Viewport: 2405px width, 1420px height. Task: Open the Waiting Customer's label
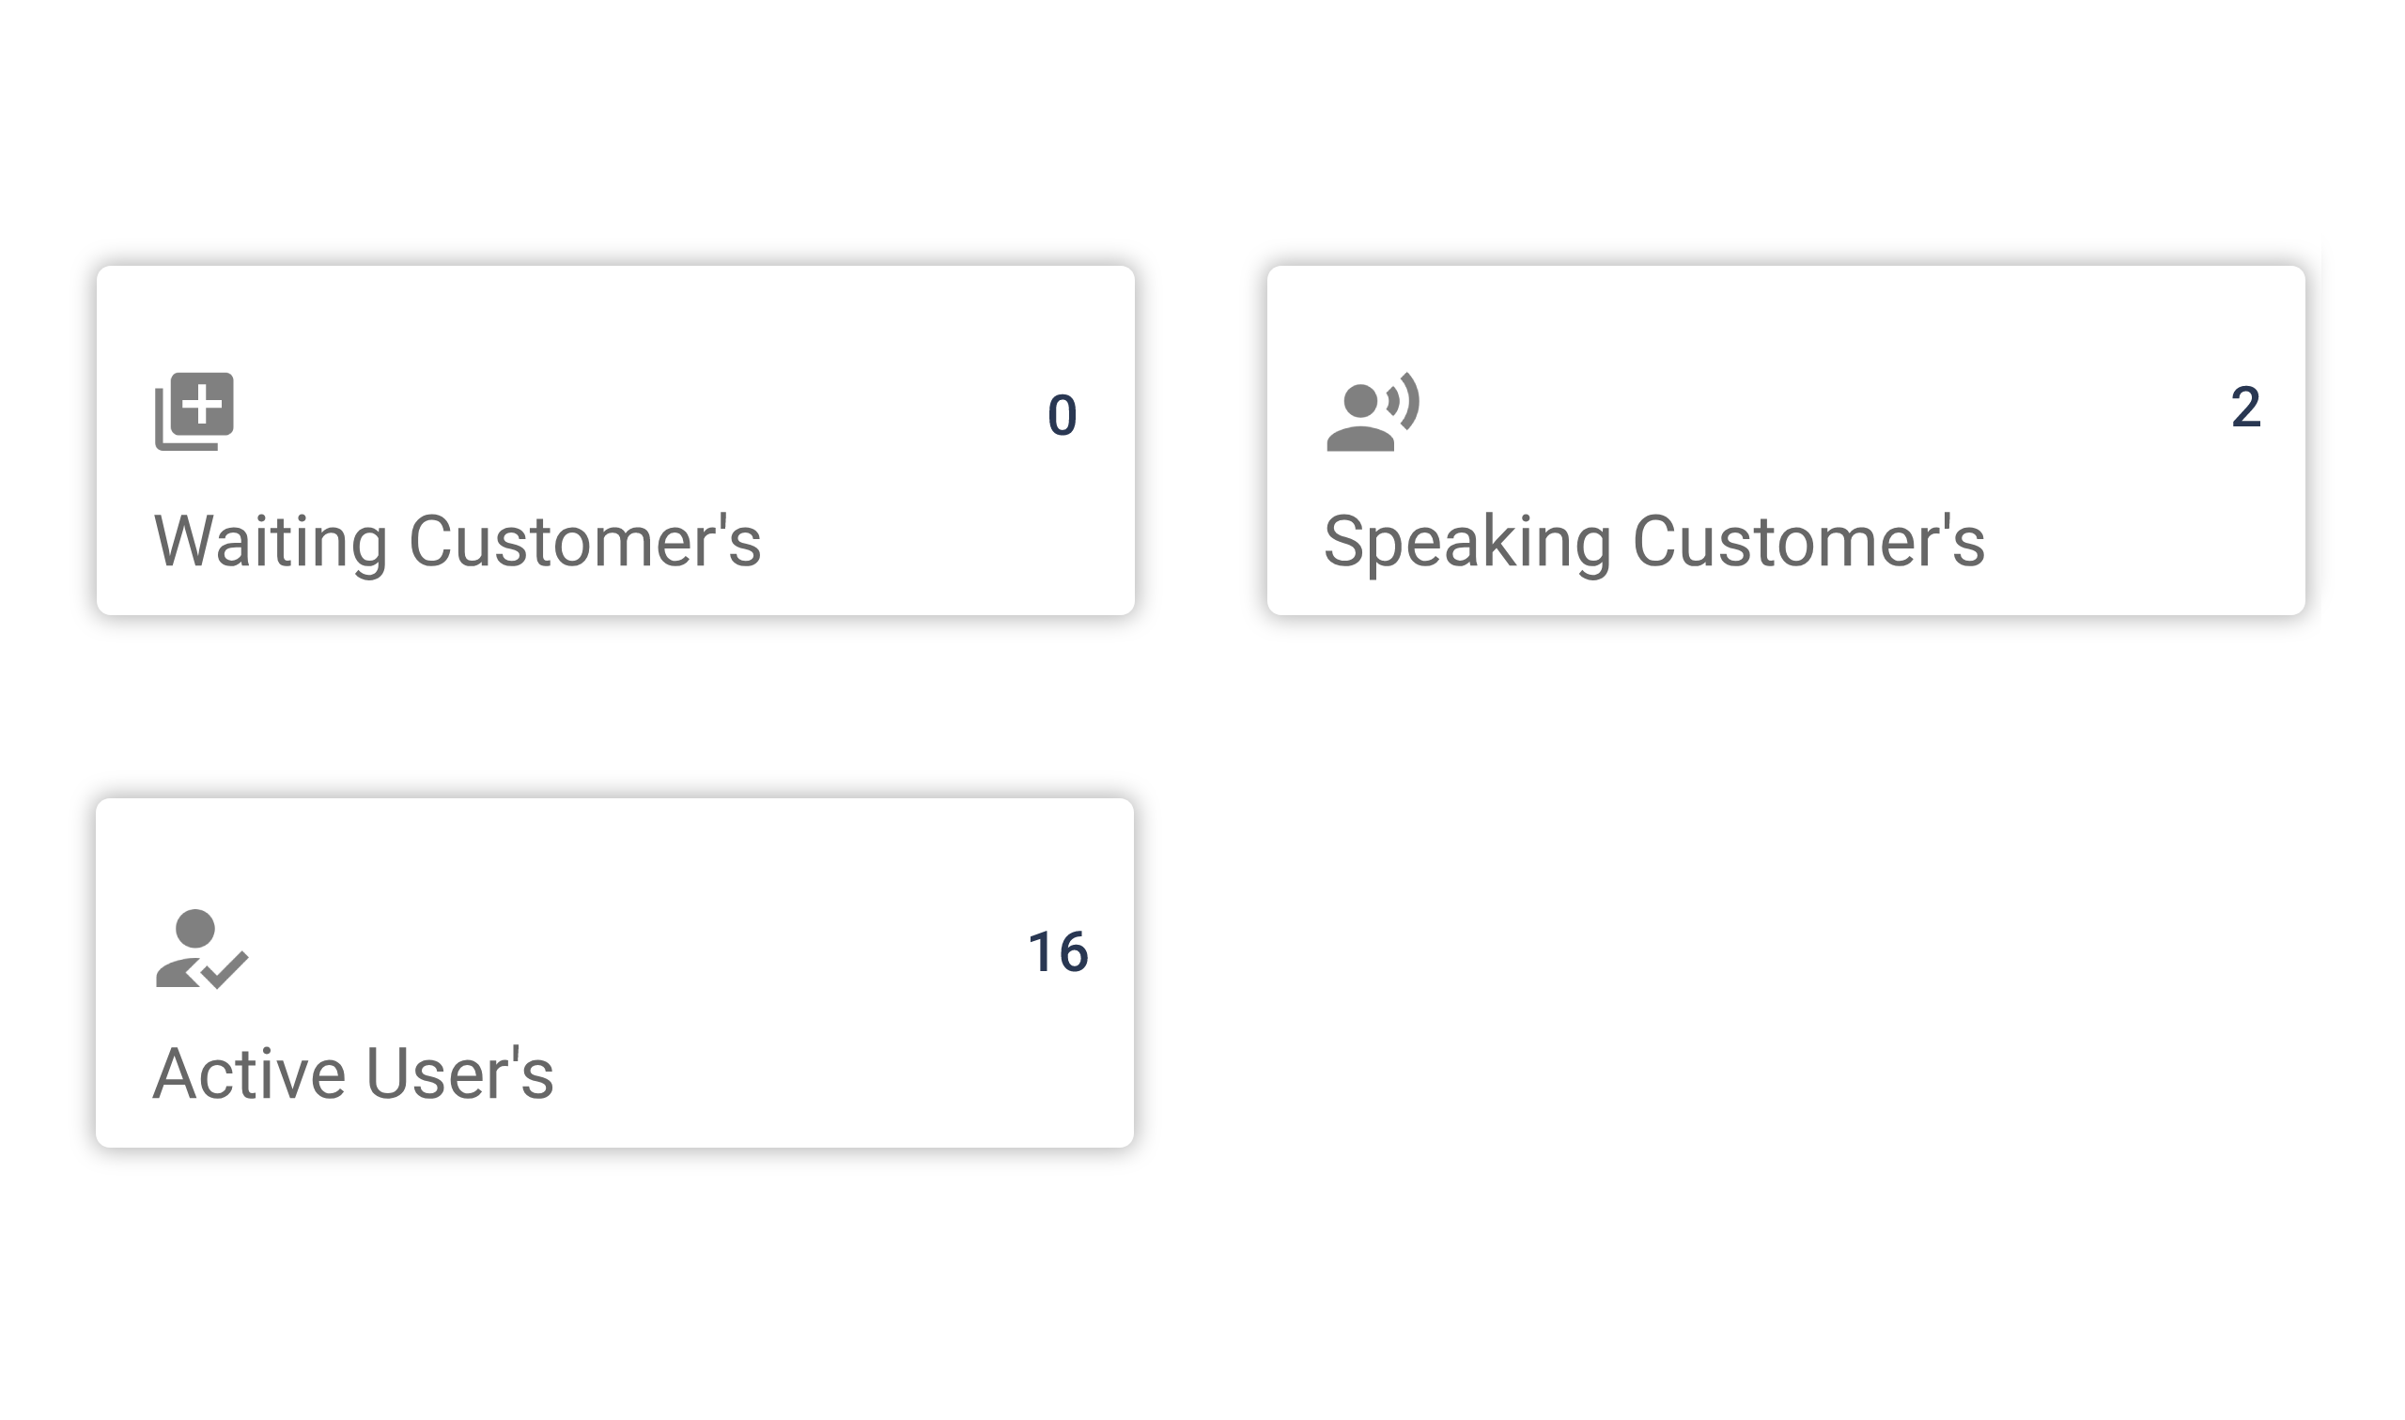coord(457,542)
